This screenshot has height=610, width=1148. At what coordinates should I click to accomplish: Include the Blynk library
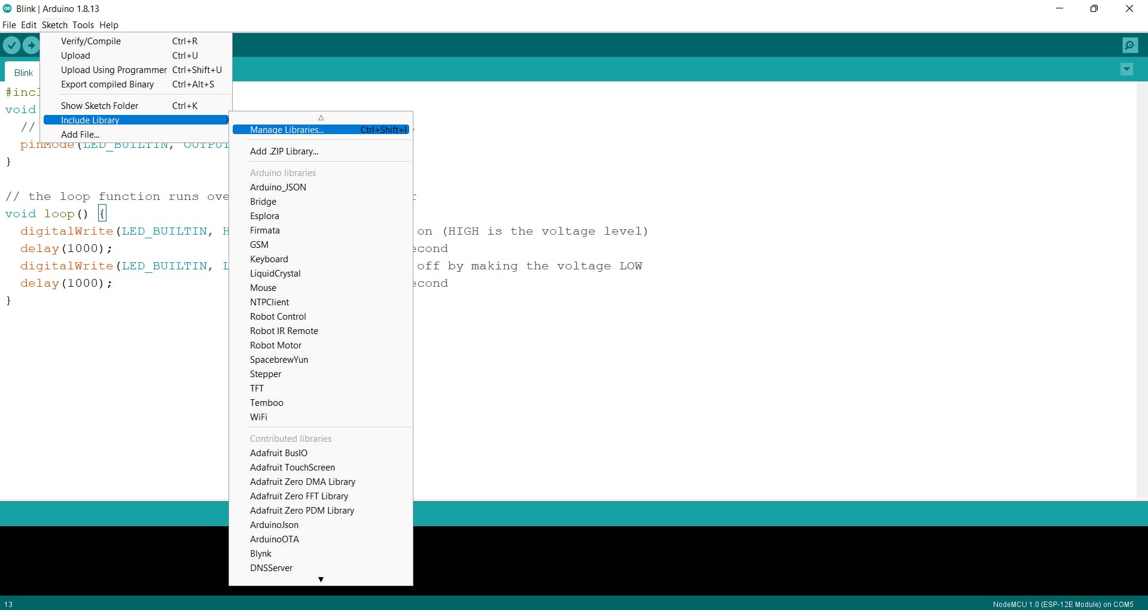pyautogui.click(x=321, y=554)
